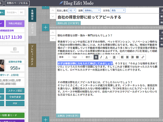
Task: Click 予約日時設定 button
Action: 15,24
